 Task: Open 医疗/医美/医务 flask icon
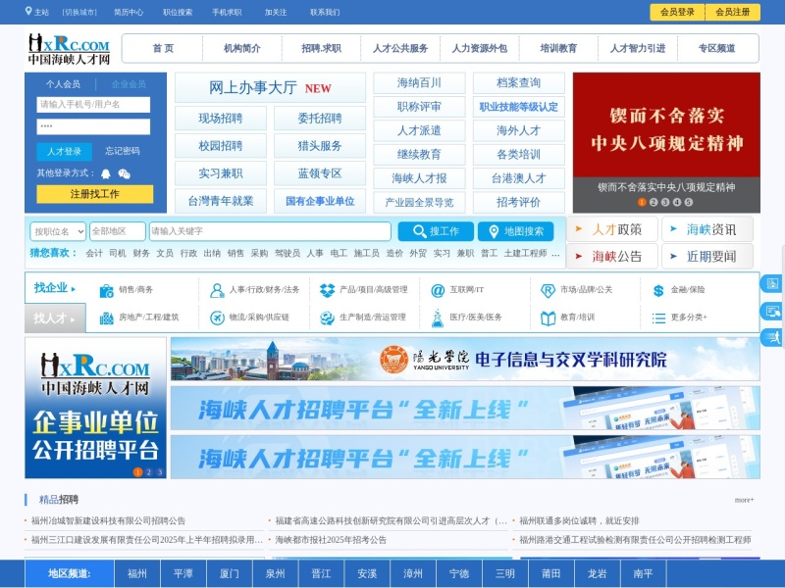(438, 318)
